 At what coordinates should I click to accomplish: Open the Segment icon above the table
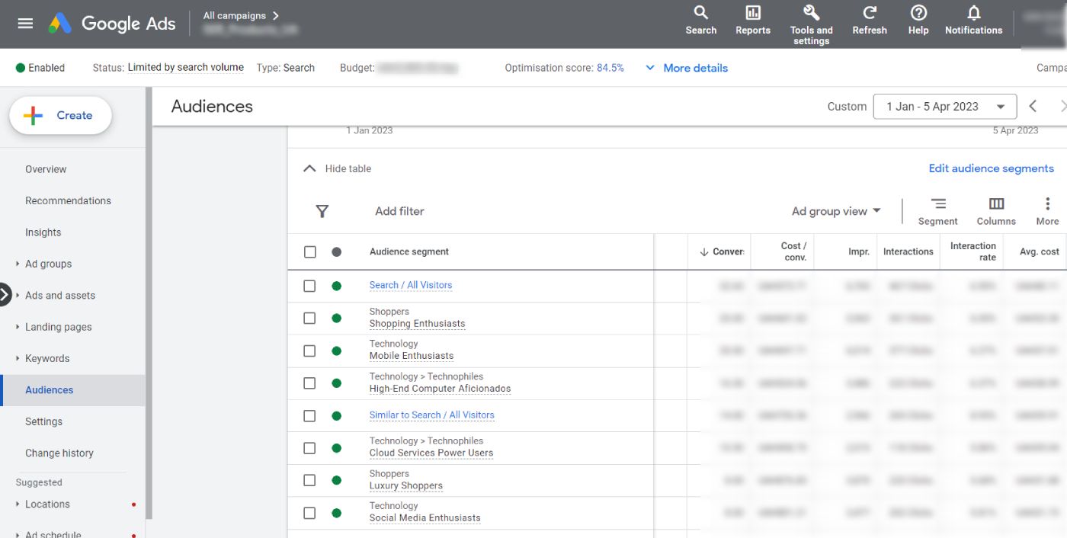pos(937,203)
